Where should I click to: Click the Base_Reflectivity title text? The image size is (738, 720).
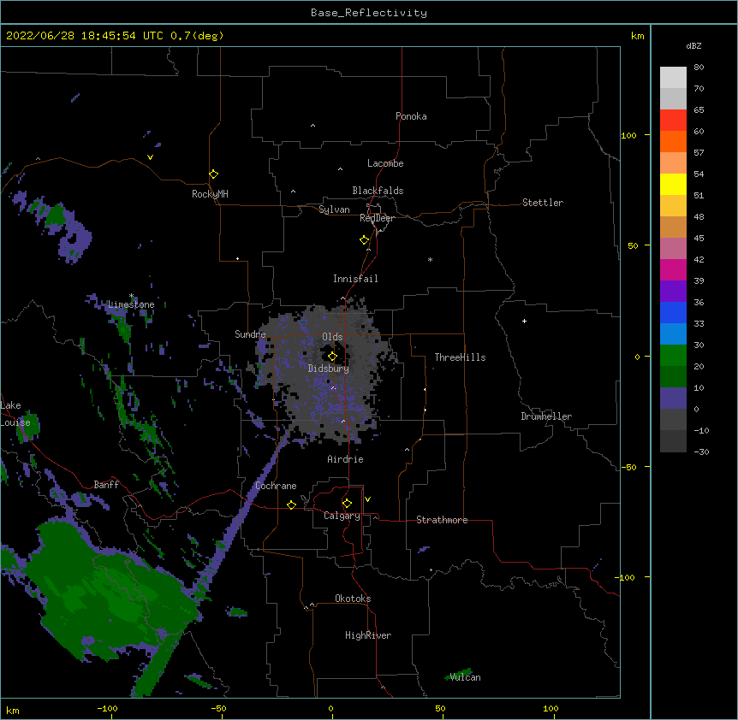(369, 13)
